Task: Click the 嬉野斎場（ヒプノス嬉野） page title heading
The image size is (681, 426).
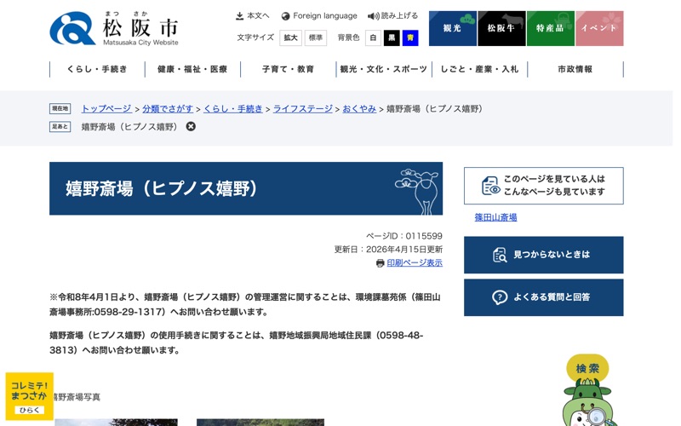Action: [161, 188]
